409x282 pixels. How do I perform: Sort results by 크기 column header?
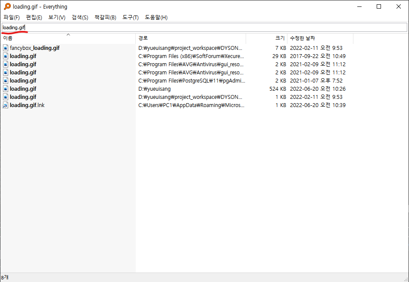267,38
